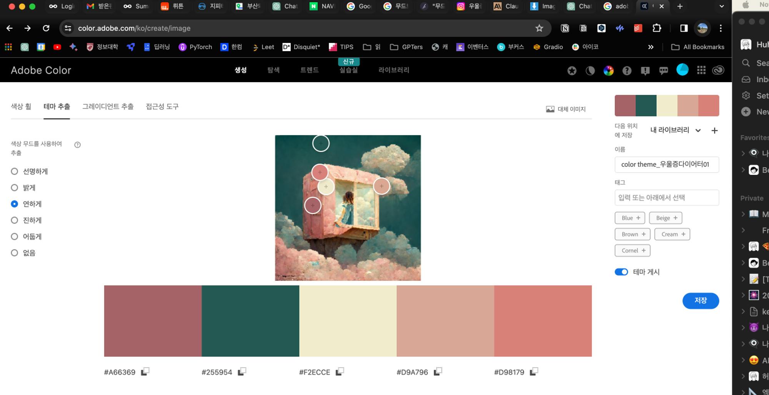The image size is (769, 395).
Task: Copy hex code #D9A796 with copy icon
Action: (438, 372)
